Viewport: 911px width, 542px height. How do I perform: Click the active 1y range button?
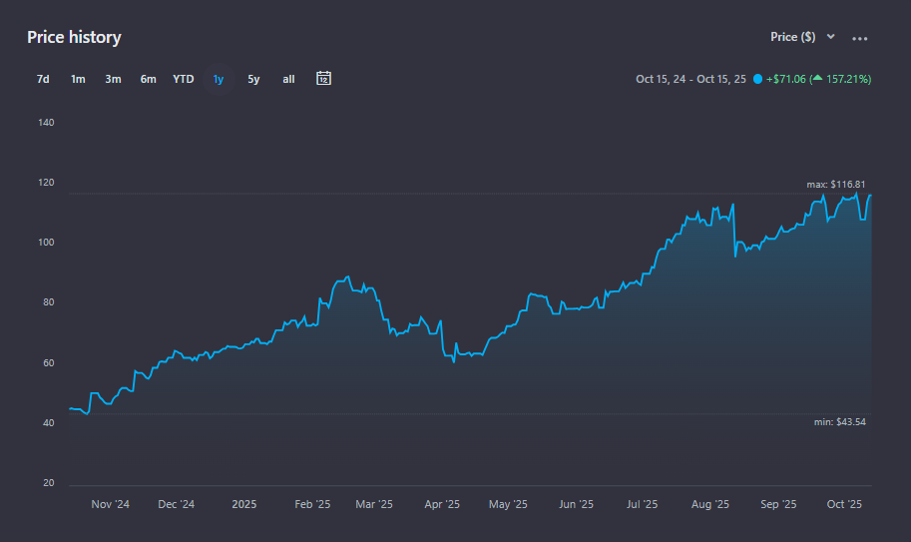[x=219, y=79]
